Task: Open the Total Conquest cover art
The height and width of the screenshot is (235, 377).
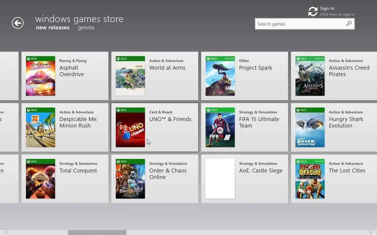Action: pos(40,179)
